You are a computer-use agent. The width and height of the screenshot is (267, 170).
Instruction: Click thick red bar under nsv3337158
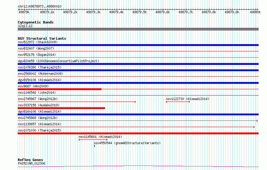[61, 108]
